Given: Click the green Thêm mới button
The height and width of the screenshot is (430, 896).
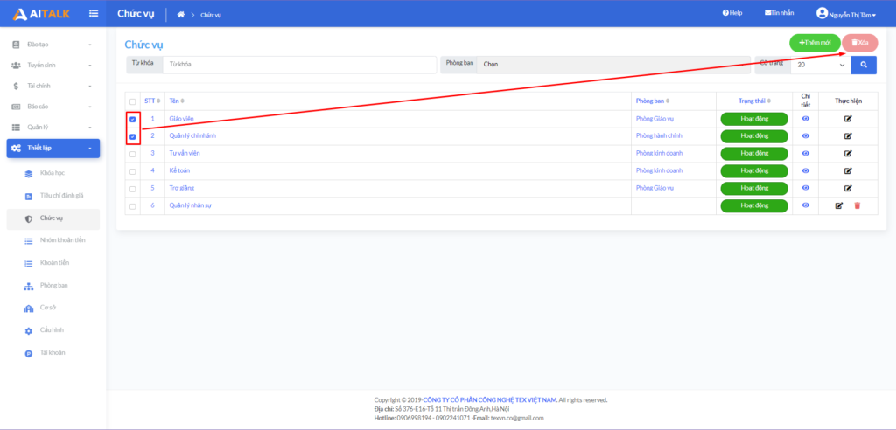Looking at the screenshot, I should coord(814,42).
